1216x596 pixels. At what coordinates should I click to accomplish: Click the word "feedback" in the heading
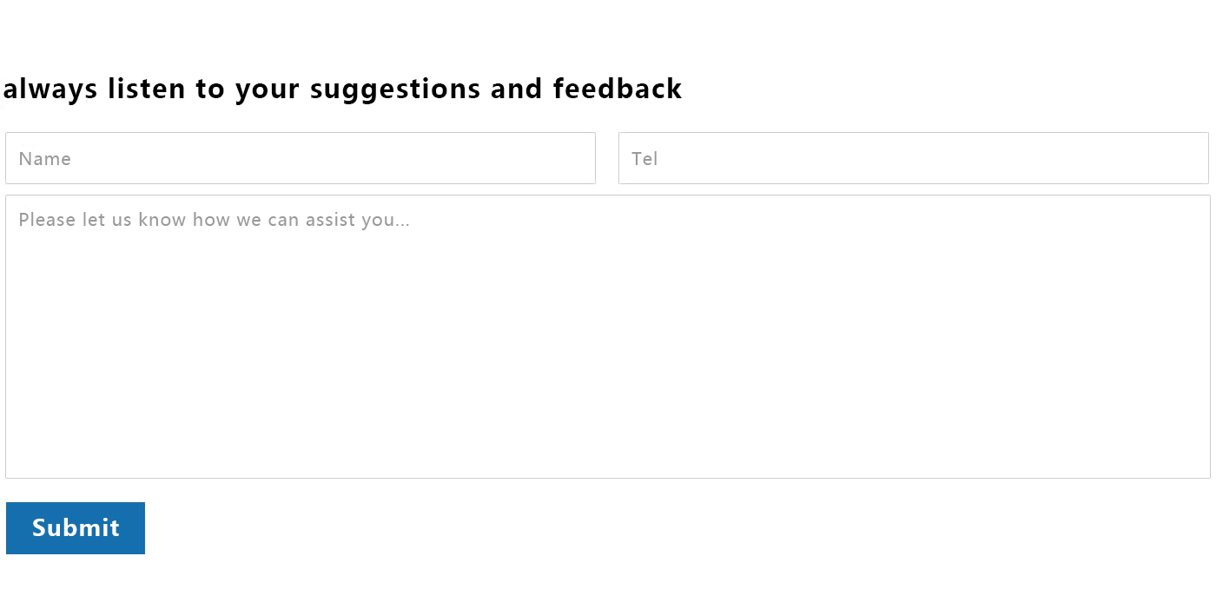pos(618,89)
